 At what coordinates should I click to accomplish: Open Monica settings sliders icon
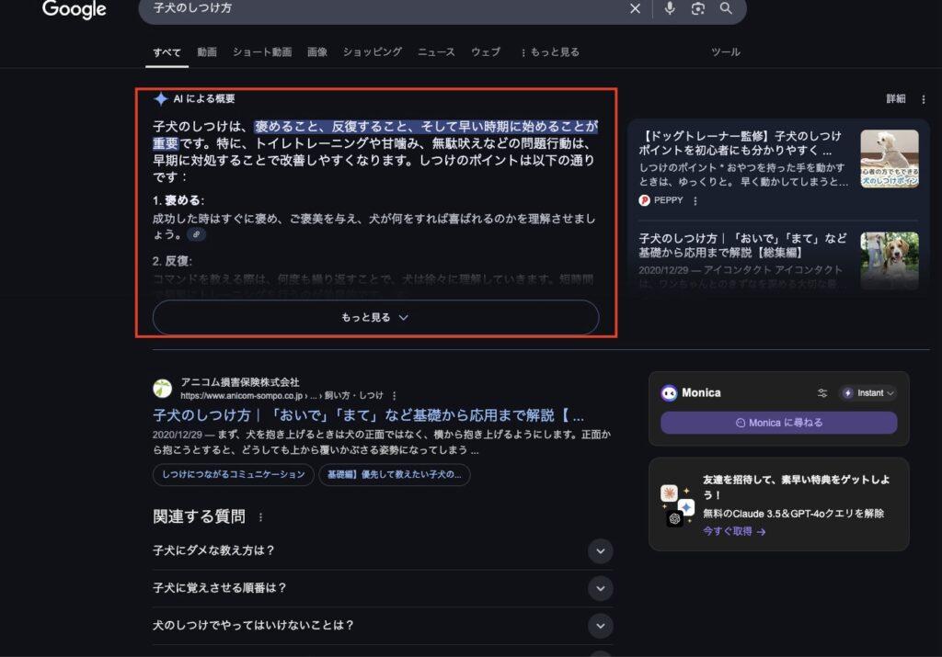click(822, 393)
